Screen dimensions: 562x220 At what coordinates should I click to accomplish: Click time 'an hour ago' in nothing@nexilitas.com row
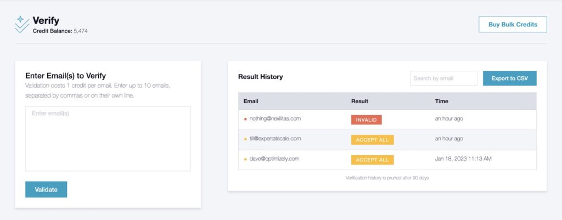click(x=449, y=119)
